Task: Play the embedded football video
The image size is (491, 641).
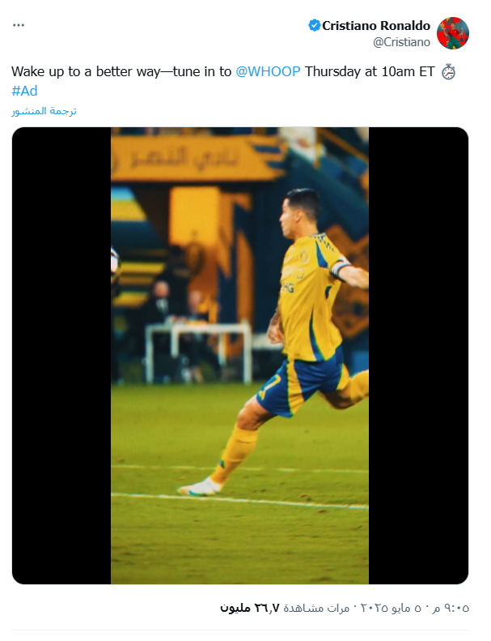Action: (x=240, y=356)
